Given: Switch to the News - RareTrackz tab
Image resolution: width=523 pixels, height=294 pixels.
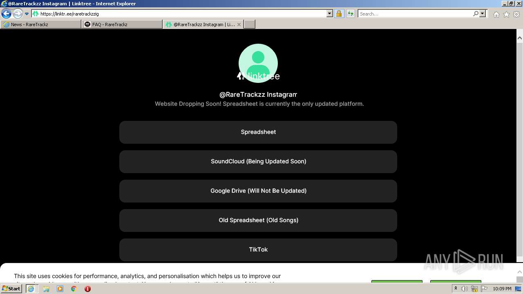Looking at the screenshot, I should click(x=41, y=24).
